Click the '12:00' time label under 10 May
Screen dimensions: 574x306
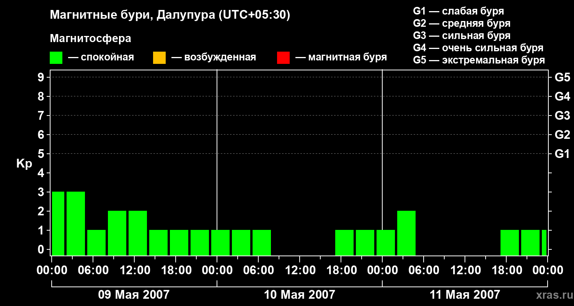click(x=300, y=270)
